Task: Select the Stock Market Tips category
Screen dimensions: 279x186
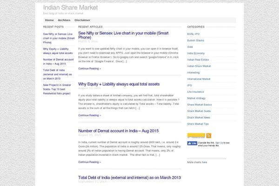Action: click(x=198, y=124)
